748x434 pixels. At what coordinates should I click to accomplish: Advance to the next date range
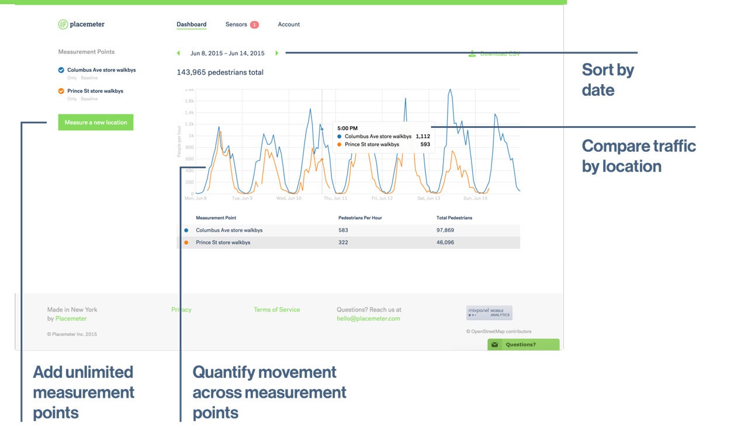pos(277,53)
